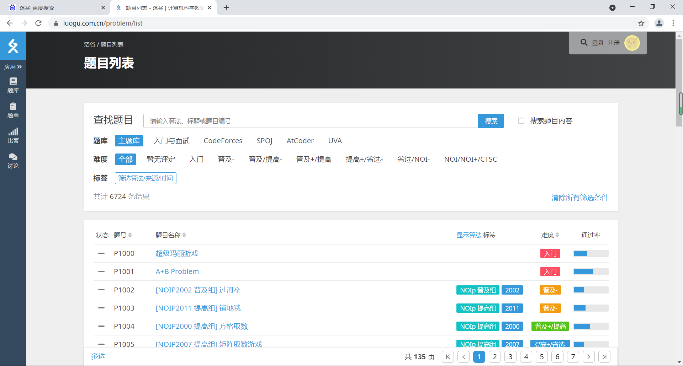Switch to the CodeForces problem library tab
Image resolution: width=683 pixels, height=366 pixels.
(223, 141)
